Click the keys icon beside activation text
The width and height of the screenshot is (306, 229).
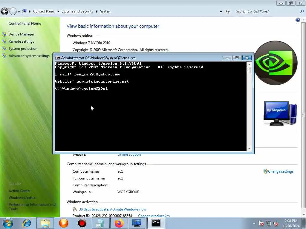point(75,209)
